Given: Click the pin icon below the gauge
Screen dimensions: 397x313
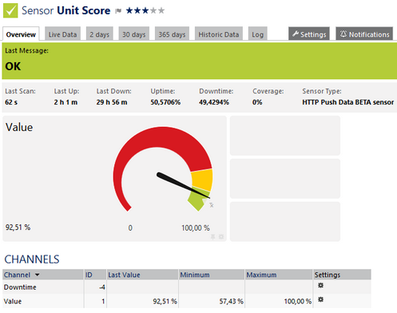Looking at the screenshot, I should (x=212, y=236).
